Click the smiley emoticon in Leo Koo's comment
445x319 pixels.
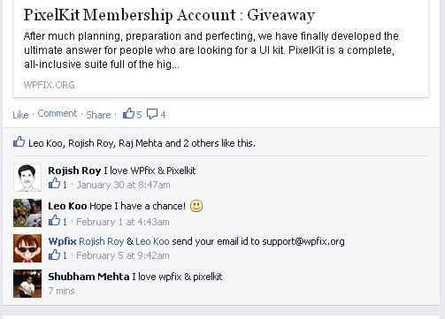(196, 206)
